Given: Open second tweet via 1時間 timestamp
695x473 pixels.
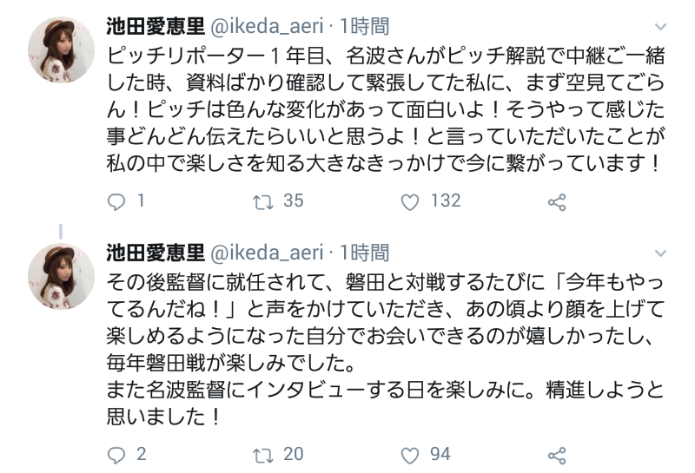Looking at the screenshot, I should click(365, 253).
